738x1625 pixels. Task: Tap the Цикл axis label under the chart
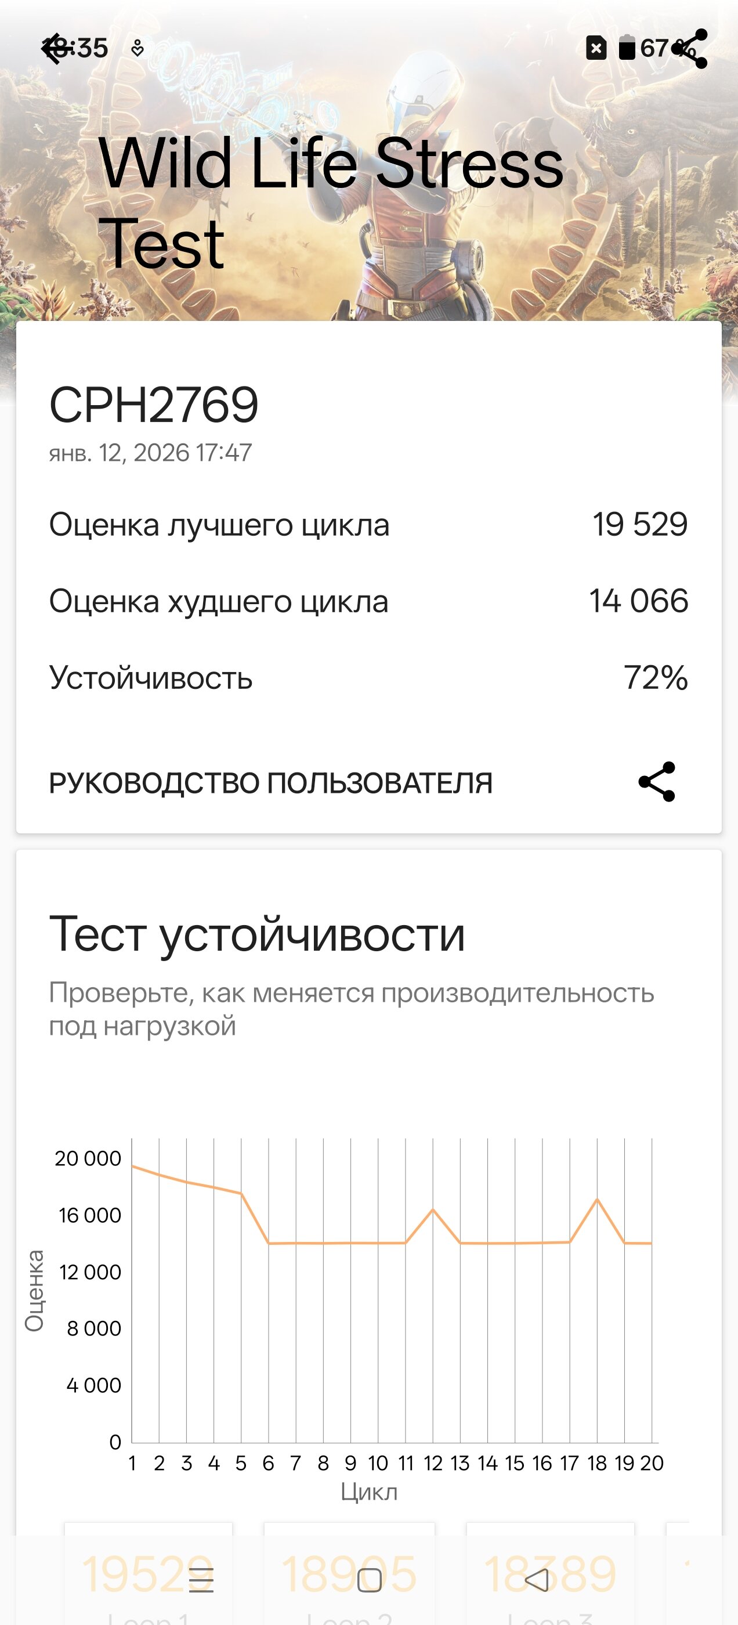click(369, 1492)
